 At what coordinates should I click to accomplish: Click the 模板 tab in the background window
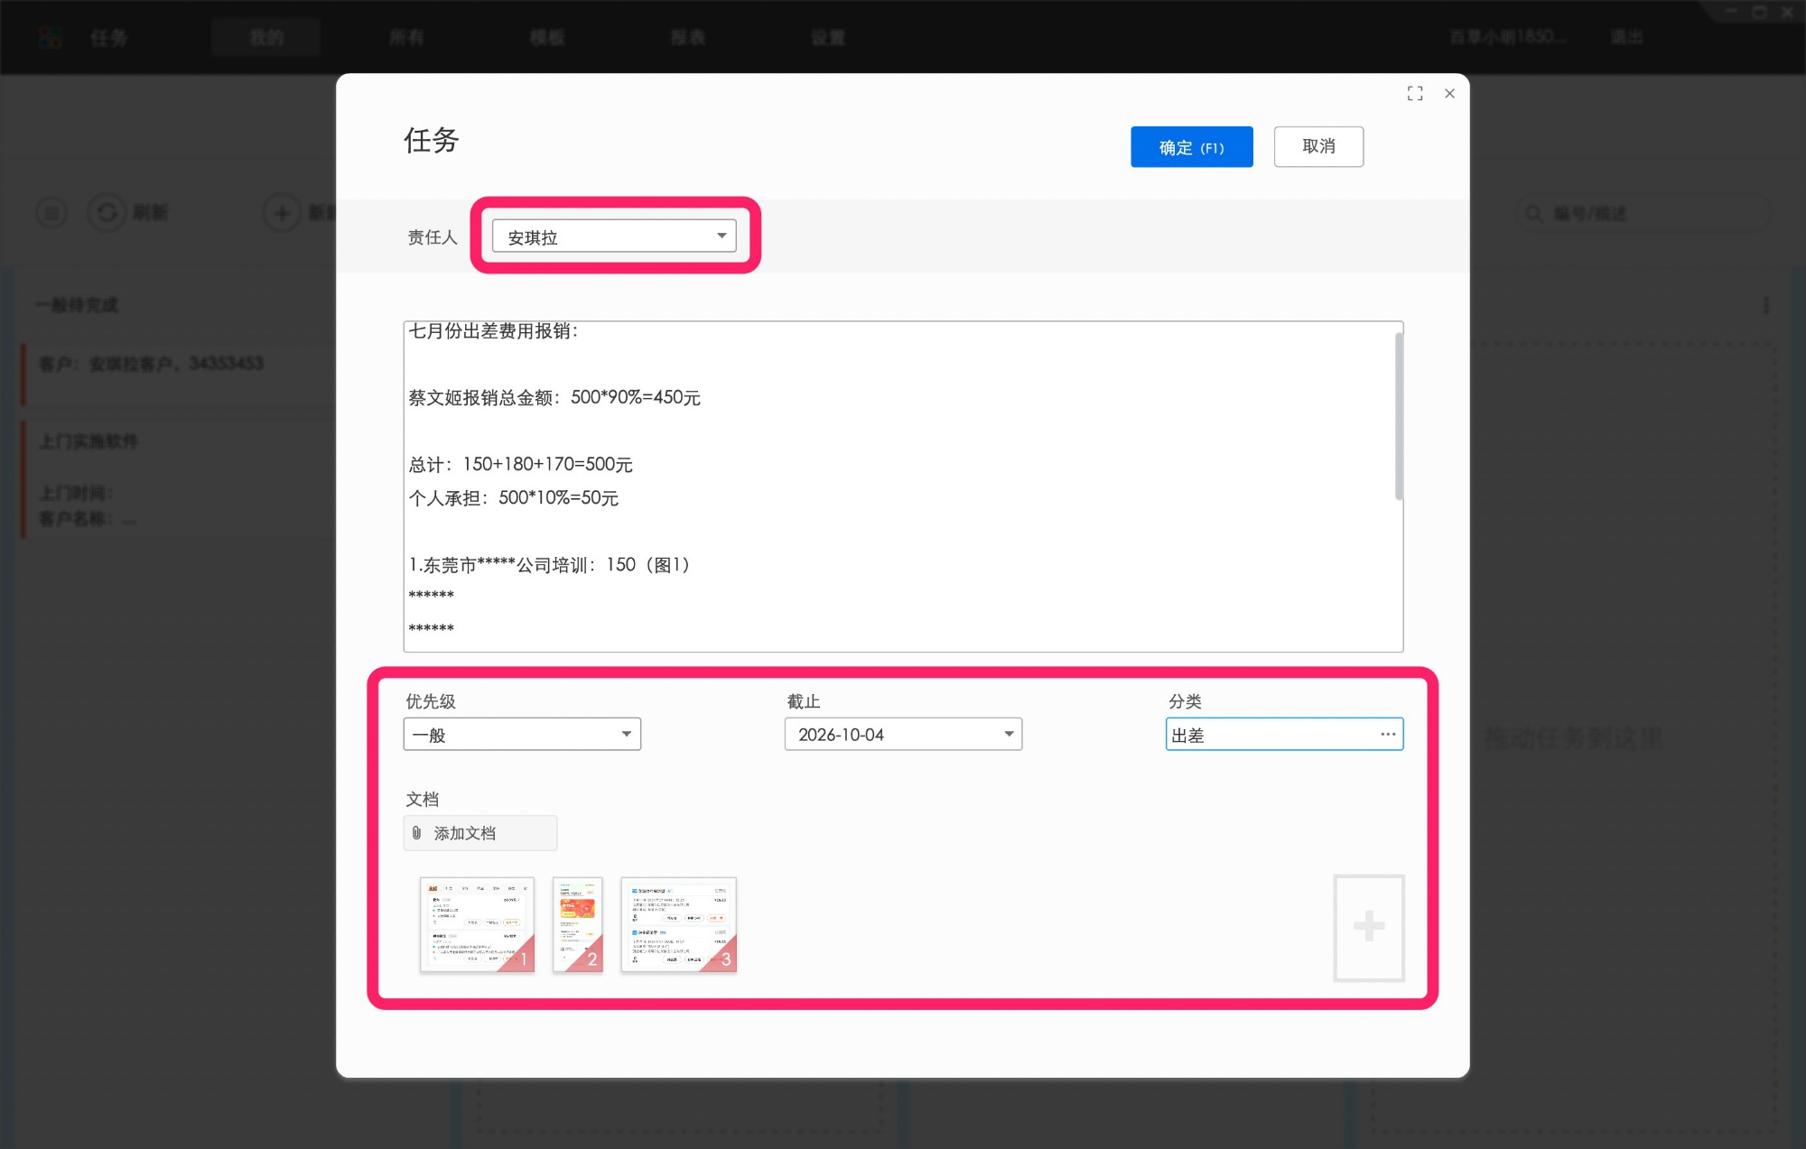(x=547, y=38)
